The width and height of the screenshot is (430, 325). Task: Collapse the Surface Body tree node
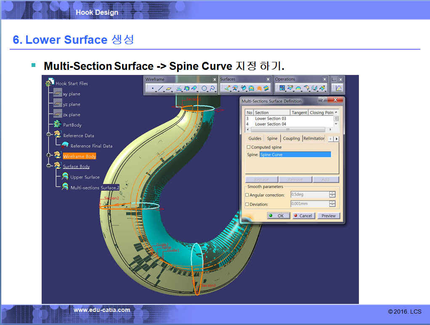[x=49, y=166]
